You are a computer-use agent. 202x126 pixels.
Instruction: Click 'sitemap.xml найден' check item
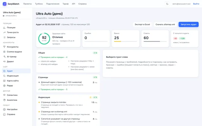click(49, 64)
